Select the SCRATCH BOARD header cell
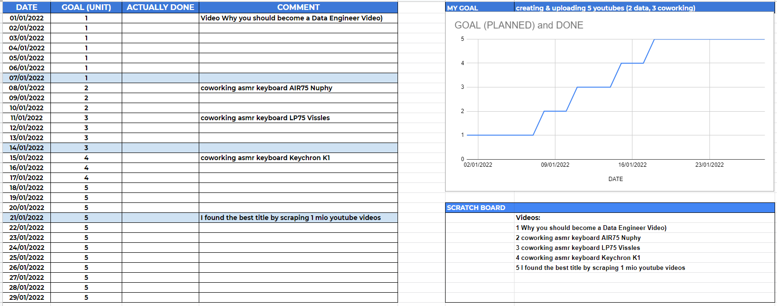This screenshot has height=306, width=777. point(480,208)
